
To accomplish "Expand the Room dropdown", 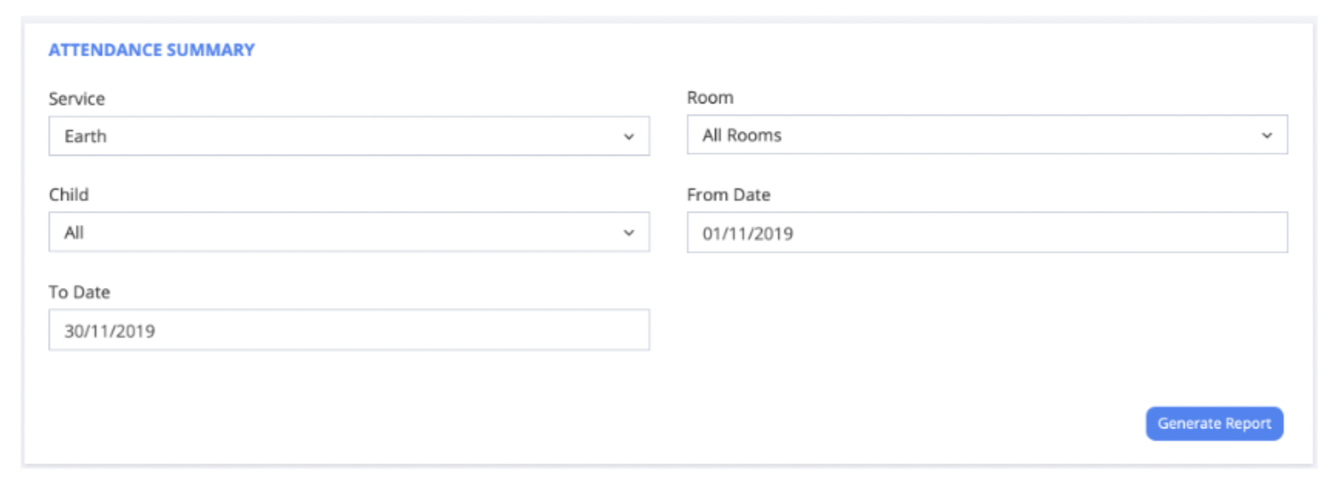I will (x=987, y=135).
